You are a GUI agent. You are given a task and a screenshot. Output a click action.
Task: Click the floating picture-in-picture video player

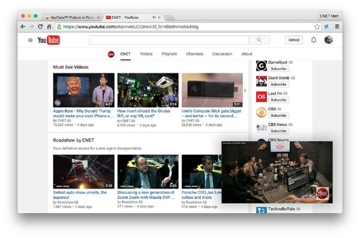277,172
